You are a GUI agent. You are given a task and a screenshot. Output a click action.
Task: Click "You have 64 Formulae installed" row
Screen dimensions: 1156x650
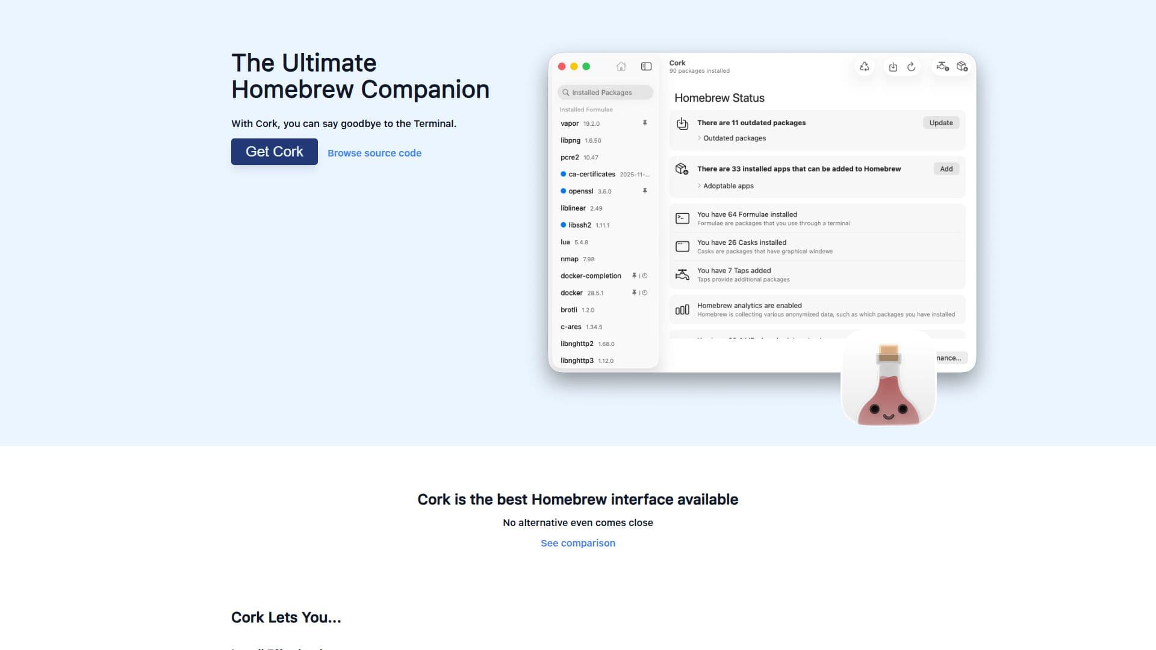click(x=817, y=218)
